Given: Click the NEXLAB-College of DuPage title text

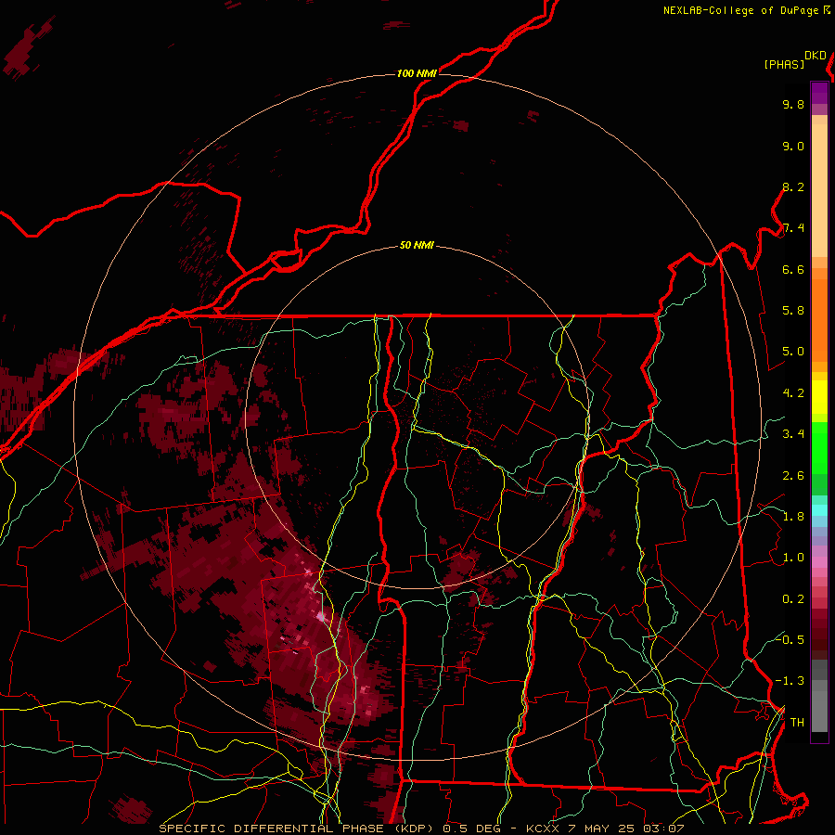Looking at the screenshot, I should click(x=740, y=10).
